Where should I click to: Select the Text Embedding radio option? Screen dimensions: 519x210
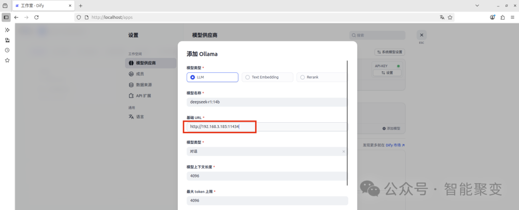click(x=268, y=77)
